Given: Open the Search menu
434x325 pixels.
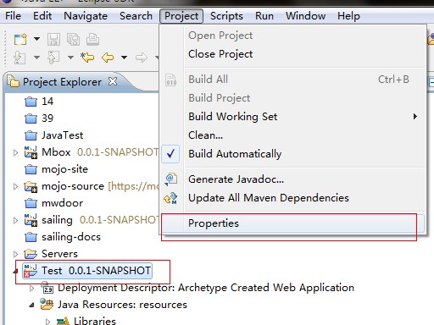Looking at the screenshot, I should point(136,16).
